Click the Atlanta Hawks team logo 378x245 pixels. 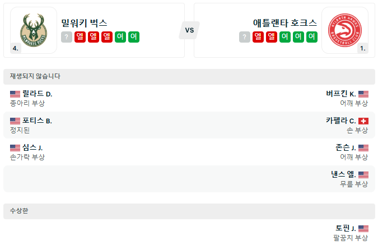pyautogui.click(x=344, y=30)
